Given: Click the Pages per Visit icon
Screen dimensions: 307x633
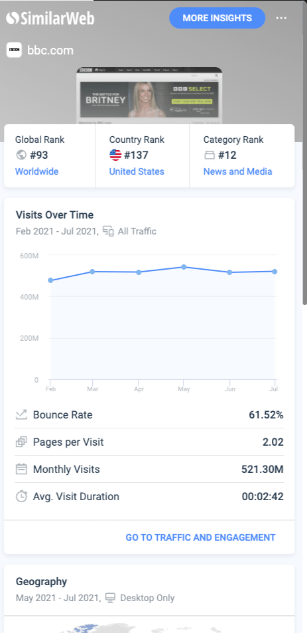Looking at the screenshot, I should coord(21,442).
